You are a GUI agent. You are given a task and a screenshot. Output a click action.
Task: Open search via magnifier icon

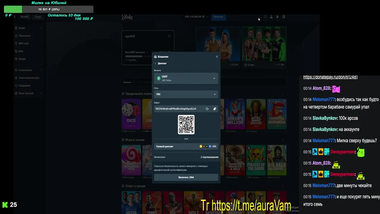(265, 17)
